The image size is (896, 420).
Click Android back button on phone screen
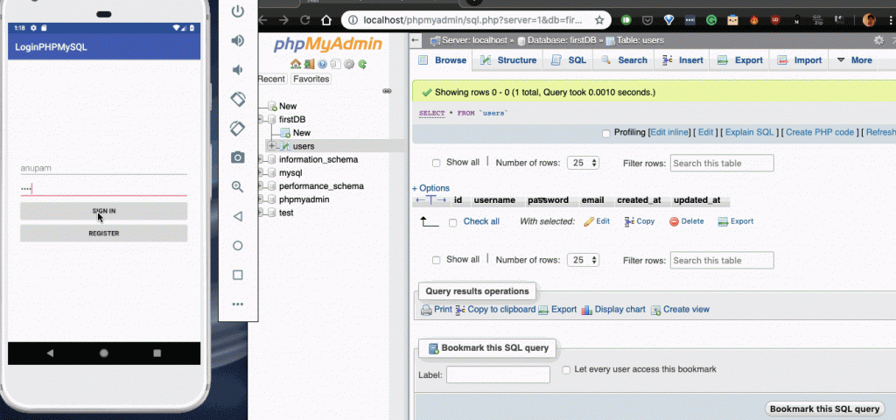click(x=50, y=353)
